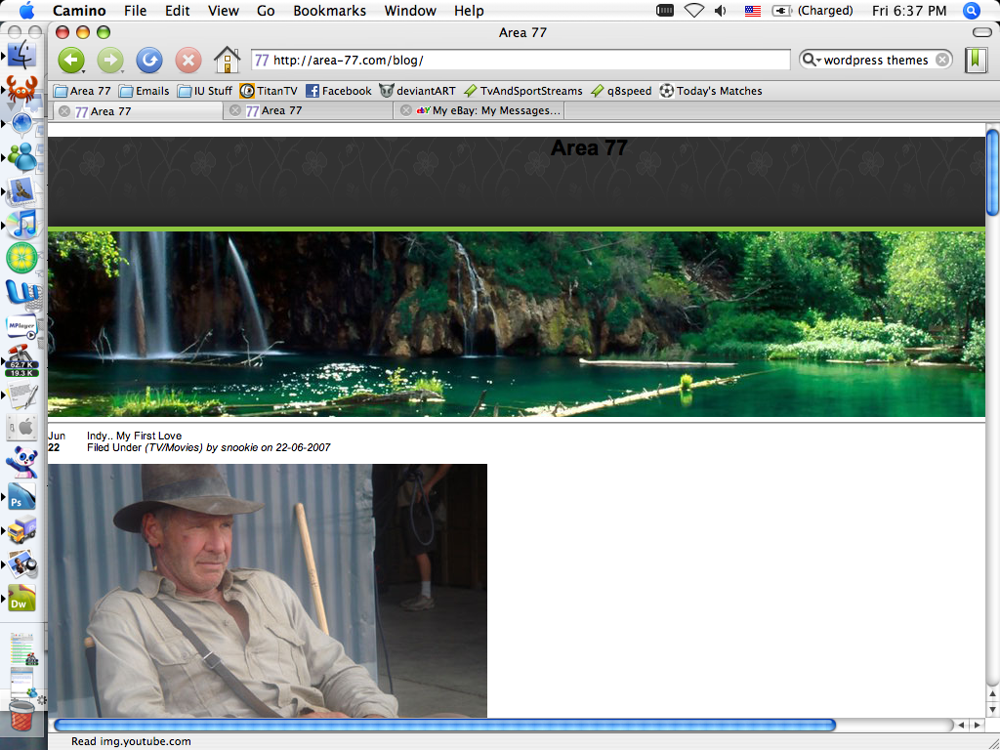Click the Area 77 blog header title
Screen dimensions: 1000x750
coord(589,148)
